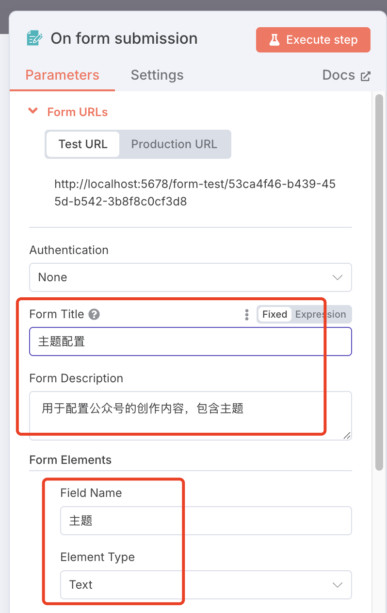Switch Form Title to Expression mode
Screen dimensions: 387x613
321,314
